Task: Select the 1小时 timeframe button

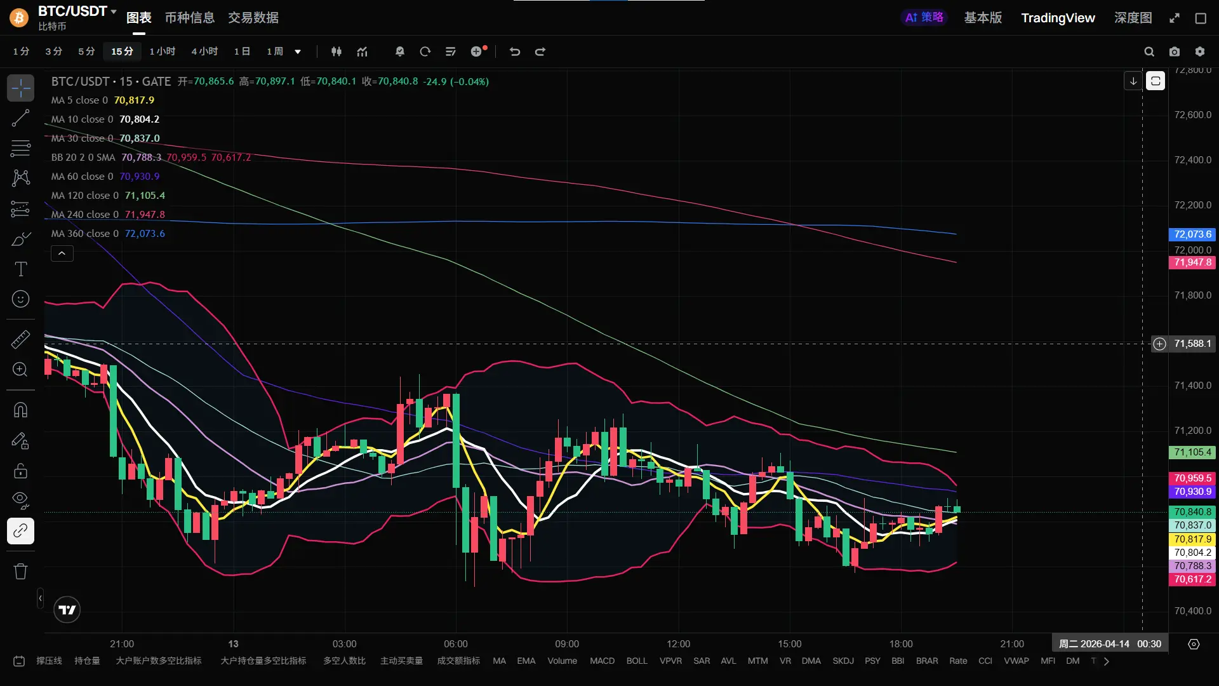Action: [x=162, y=51]
